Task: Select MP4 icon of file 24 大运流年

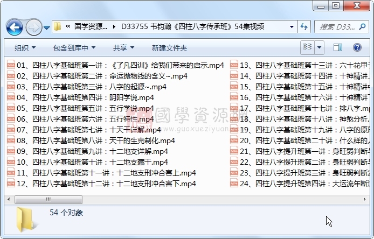Action: click(234, 184)
